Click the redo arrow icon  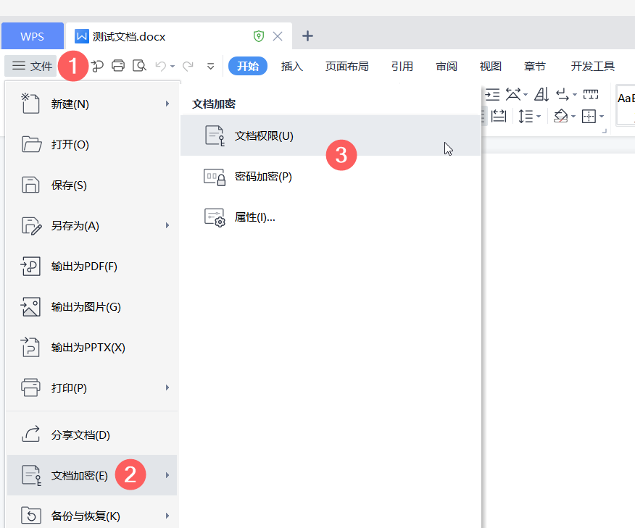pyautogui.click(x=188, y=66)
